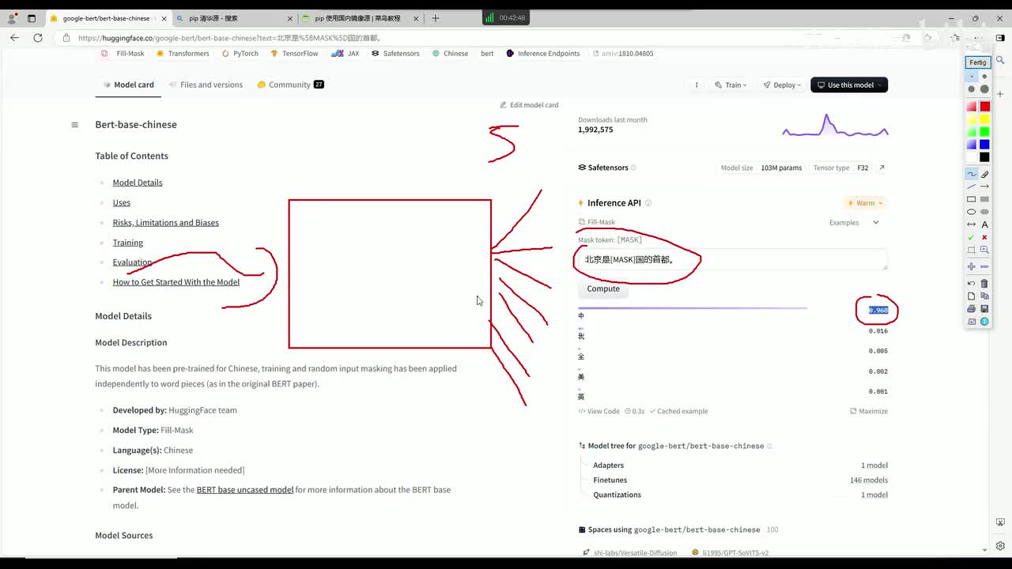Open the table of contents hamburger icon

click(x=75, y=125)
